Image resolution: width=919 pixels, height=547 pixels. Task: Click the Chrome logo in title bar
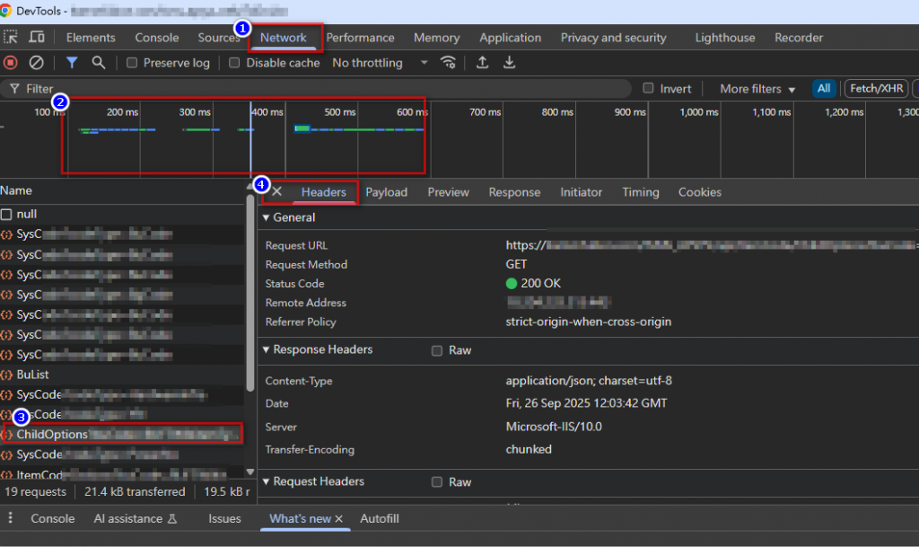click(6, 11)
